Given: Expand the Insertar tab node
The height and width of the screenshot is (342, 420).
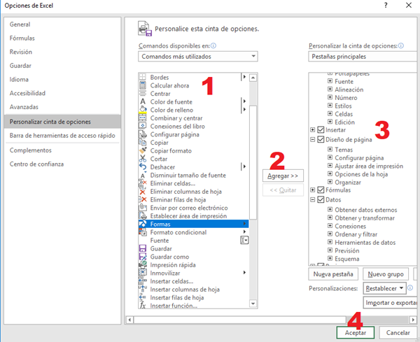Looking at the screenshot, I should (312, 130).
